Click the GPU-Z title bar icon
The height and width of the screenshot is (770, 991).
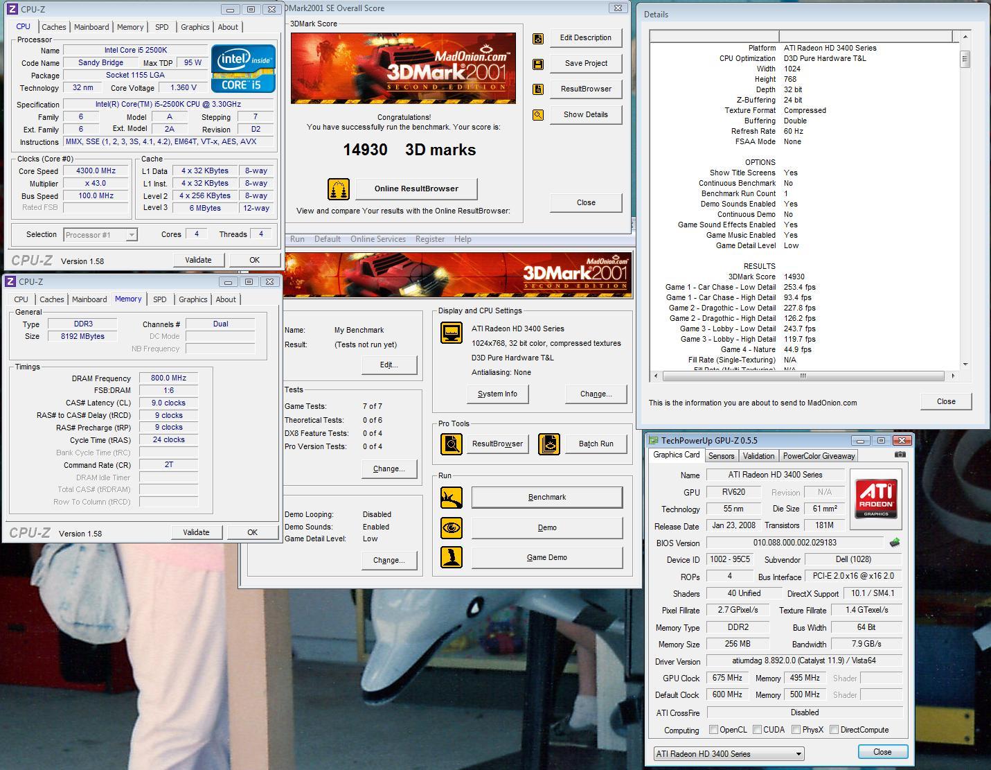pos(654,440)
